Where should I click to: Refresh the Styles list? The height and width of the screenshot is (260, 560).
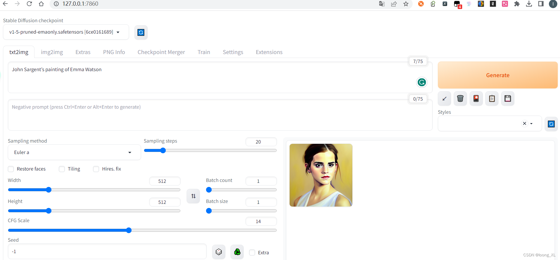tap(551, 124)
